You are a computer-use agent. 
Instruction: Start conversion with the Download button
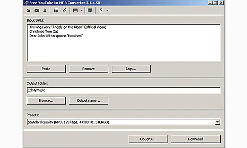pyautogui.click(x=196, y=139)
